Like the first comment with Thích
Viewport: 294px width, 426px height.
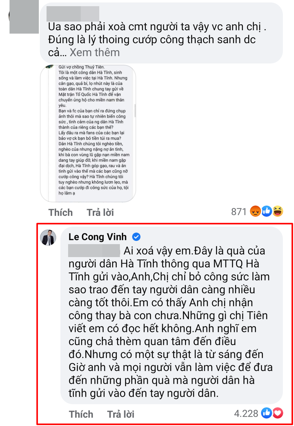[x=61, y=212]
